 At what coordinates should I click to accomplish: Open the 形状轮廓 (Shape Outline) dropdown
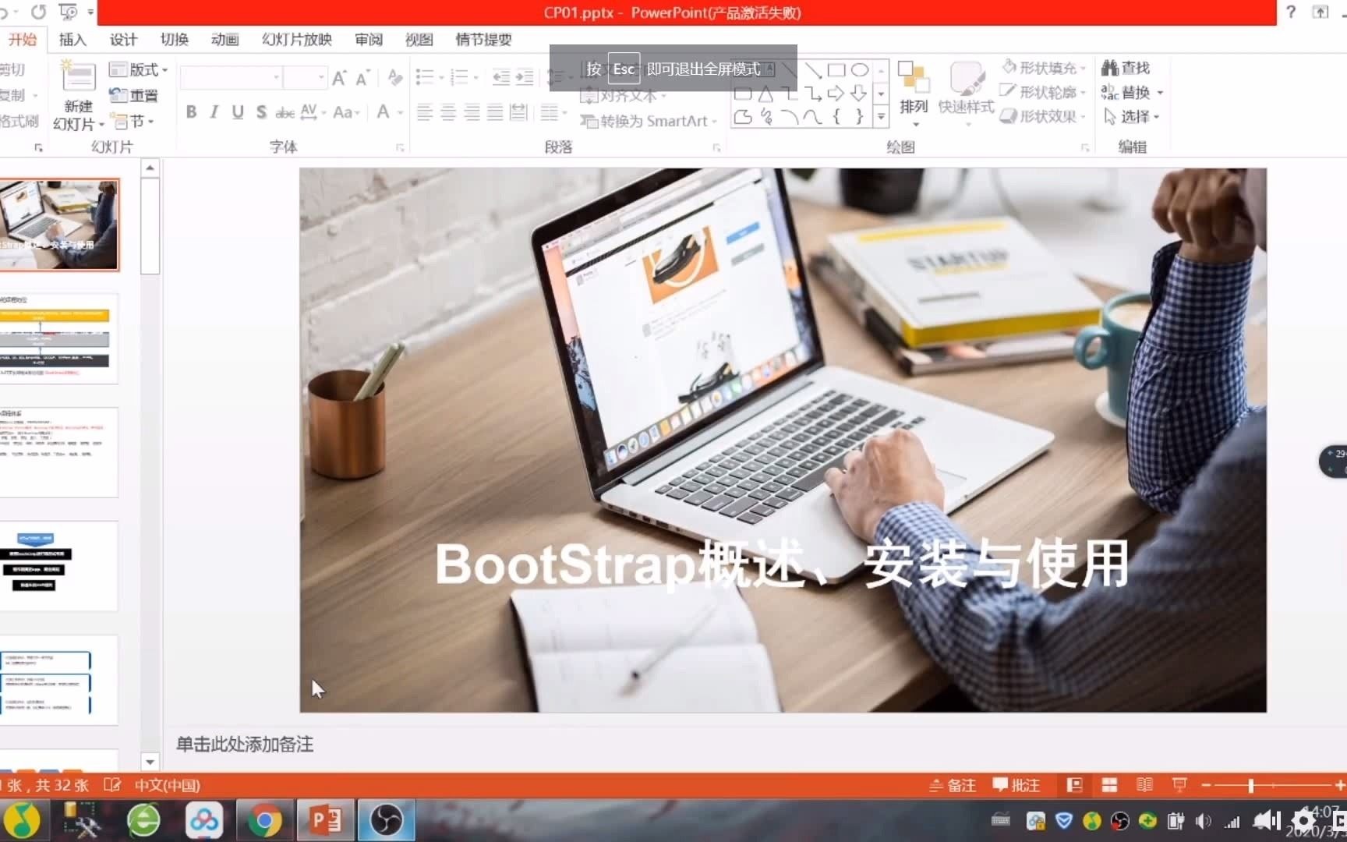1043,92
